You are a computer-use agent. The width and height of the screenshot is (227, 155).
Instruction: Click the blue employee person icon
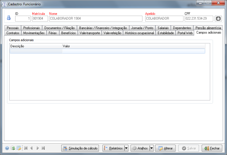tap(9, 18)
